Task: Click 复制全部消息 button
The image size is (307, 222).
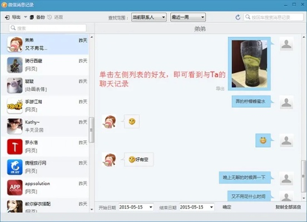Action: (288, 207)
